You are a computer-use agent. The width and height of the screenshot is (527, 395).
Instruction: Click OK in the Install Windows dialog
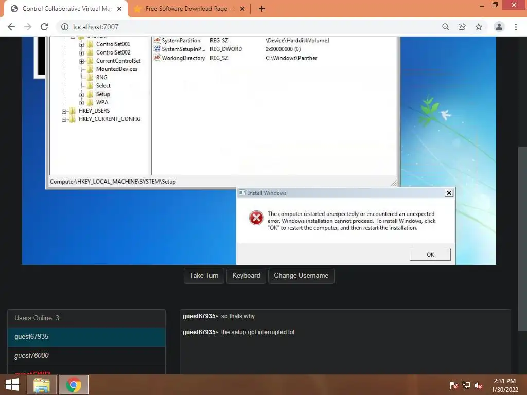(430, 254)
